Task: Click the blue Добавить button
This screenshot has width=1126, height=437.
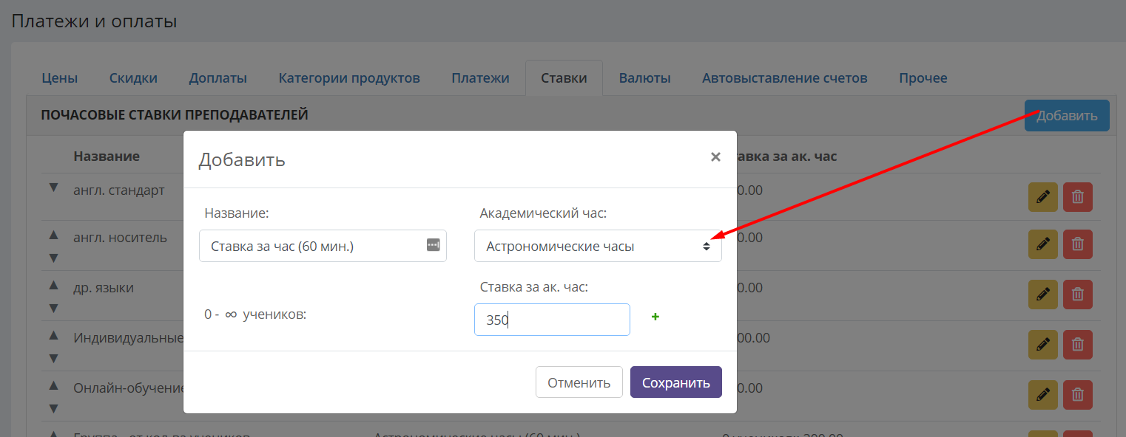Action: [x=1067, y=115]
